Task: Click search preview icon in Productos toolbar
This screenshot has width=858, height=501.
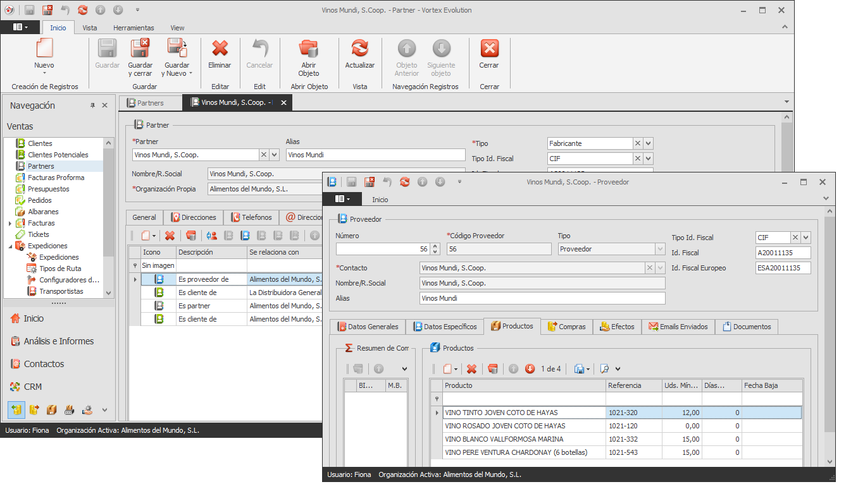Action: [605, 369]
